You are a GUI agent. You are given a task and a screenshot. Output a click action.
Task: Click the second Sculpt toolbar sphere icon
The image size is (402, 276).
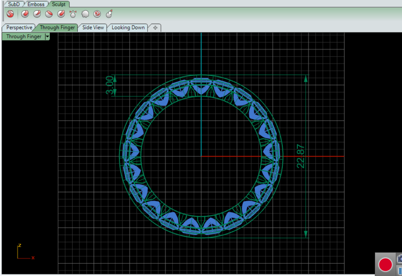click(25, 14)
